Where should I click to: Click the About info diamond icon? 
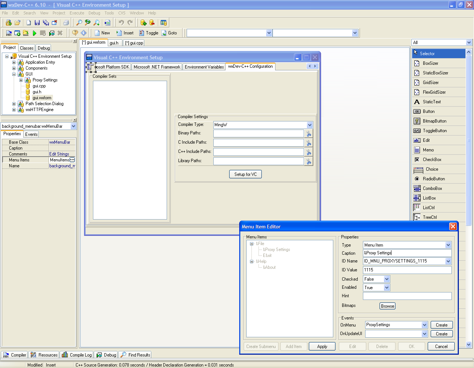click(x=84, y=33)
